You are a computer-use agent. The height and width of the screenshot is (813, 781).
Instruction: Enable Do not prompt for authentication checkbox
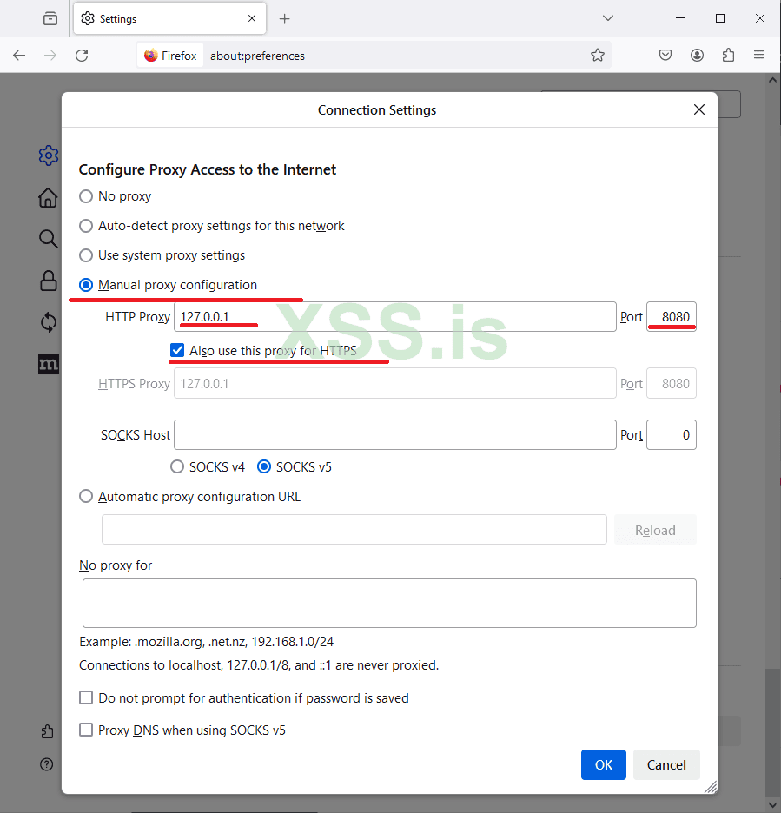tap(86, 697)
